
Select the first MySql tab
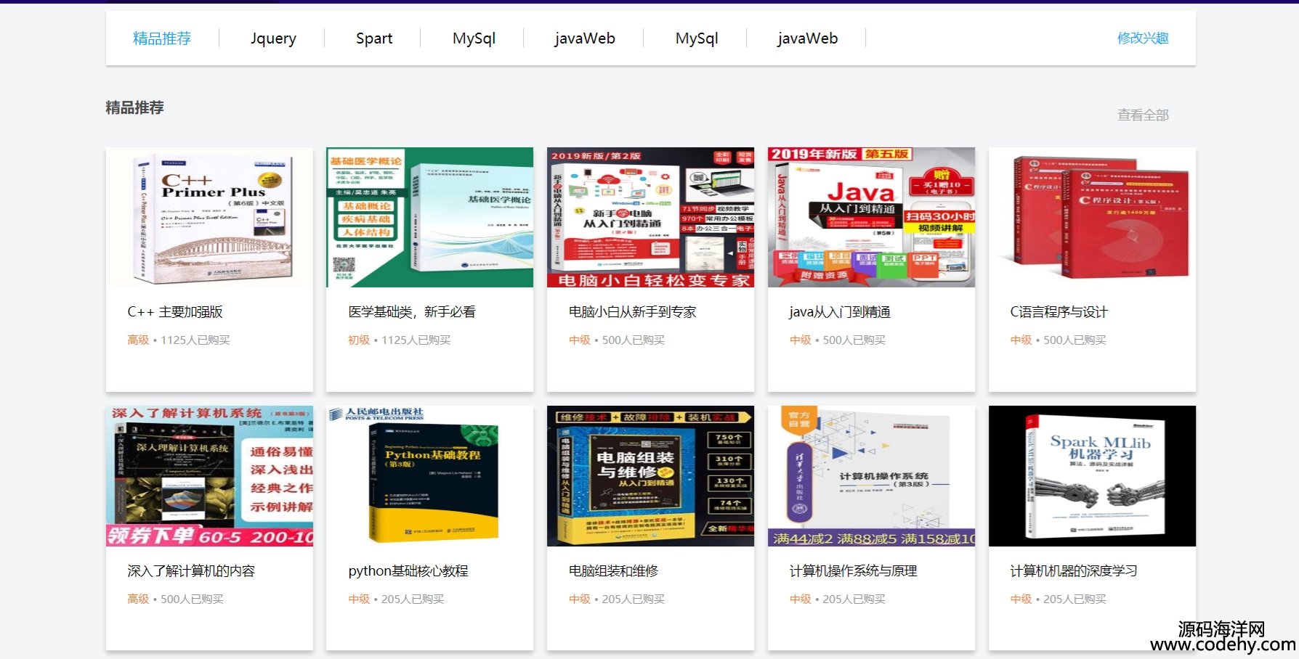tap(474, 38)
